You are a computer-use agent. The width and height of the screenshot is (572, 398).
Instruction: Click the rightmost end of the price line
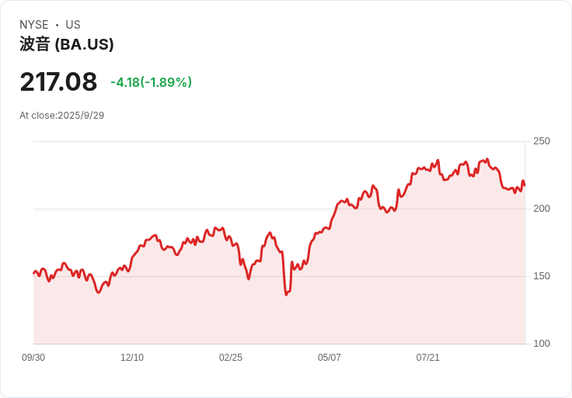coord(525,185)
